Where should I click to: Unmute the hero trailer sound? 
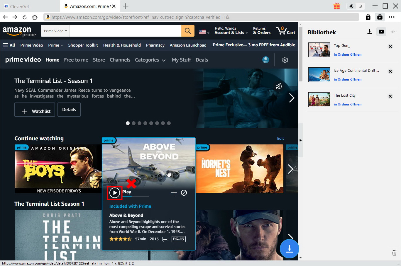click(278, 86)
